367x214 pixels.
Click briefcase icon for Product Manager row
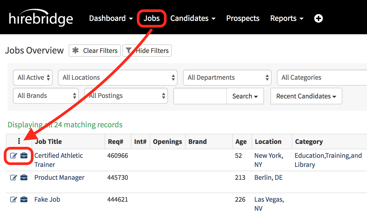[x=24, y=177]
